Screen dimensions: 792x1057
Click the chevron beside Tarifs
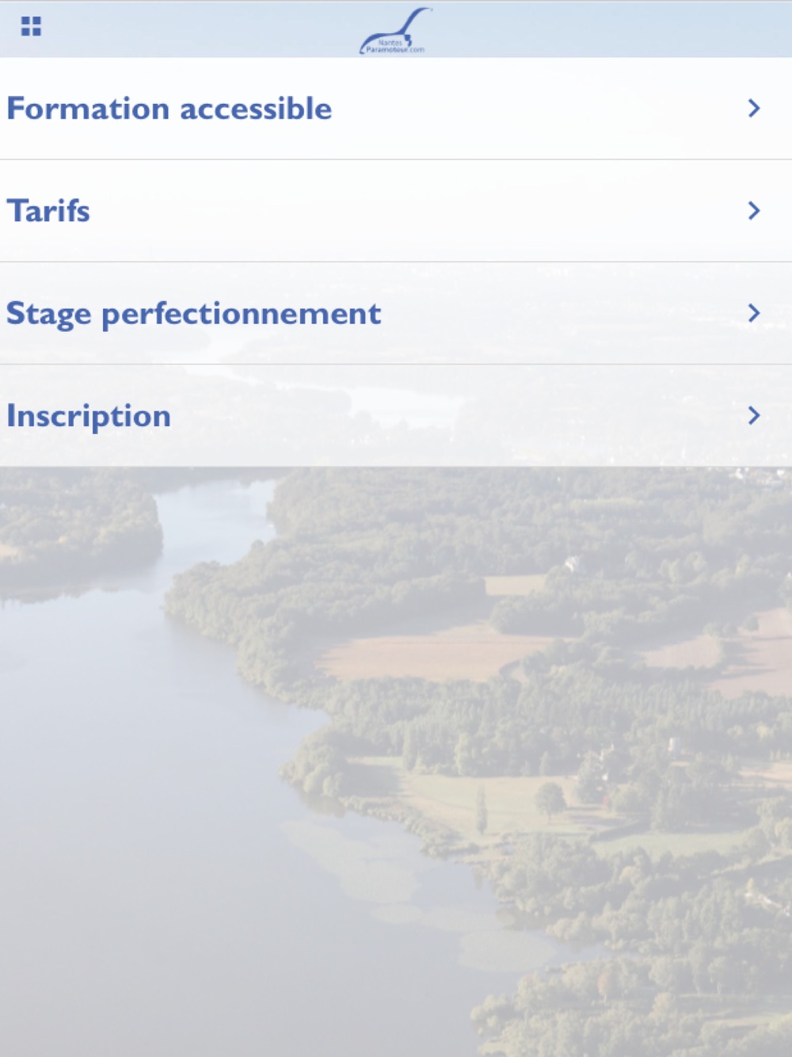754,211
